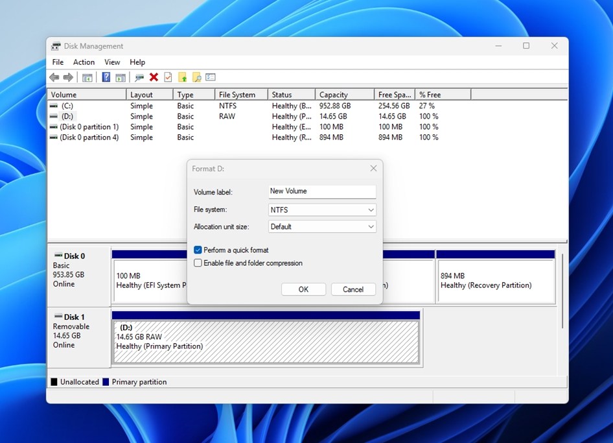Screen dimensions: 613x443
Task: Click the Volume label text field
Action: coord(322,191)
